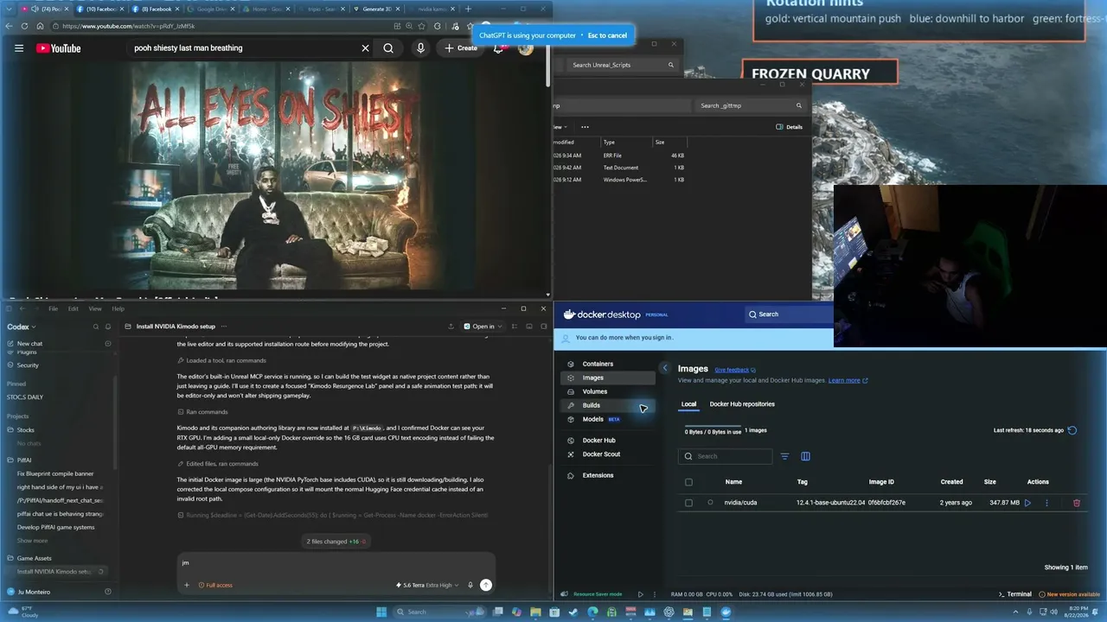1107x622 pixels.
Task: Click the browser address bar URL
Action: tap(130, 26)
